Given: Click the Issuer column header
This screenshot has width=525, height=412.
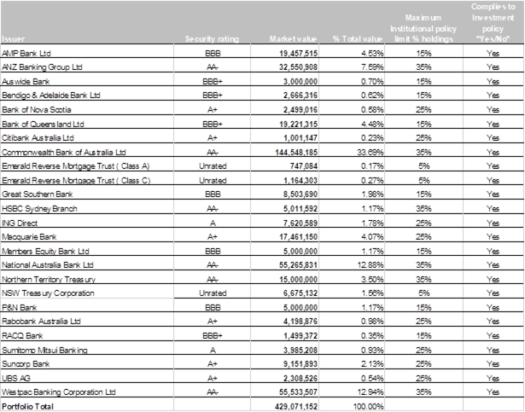Looking at the screenshot, I should [14, 39].
